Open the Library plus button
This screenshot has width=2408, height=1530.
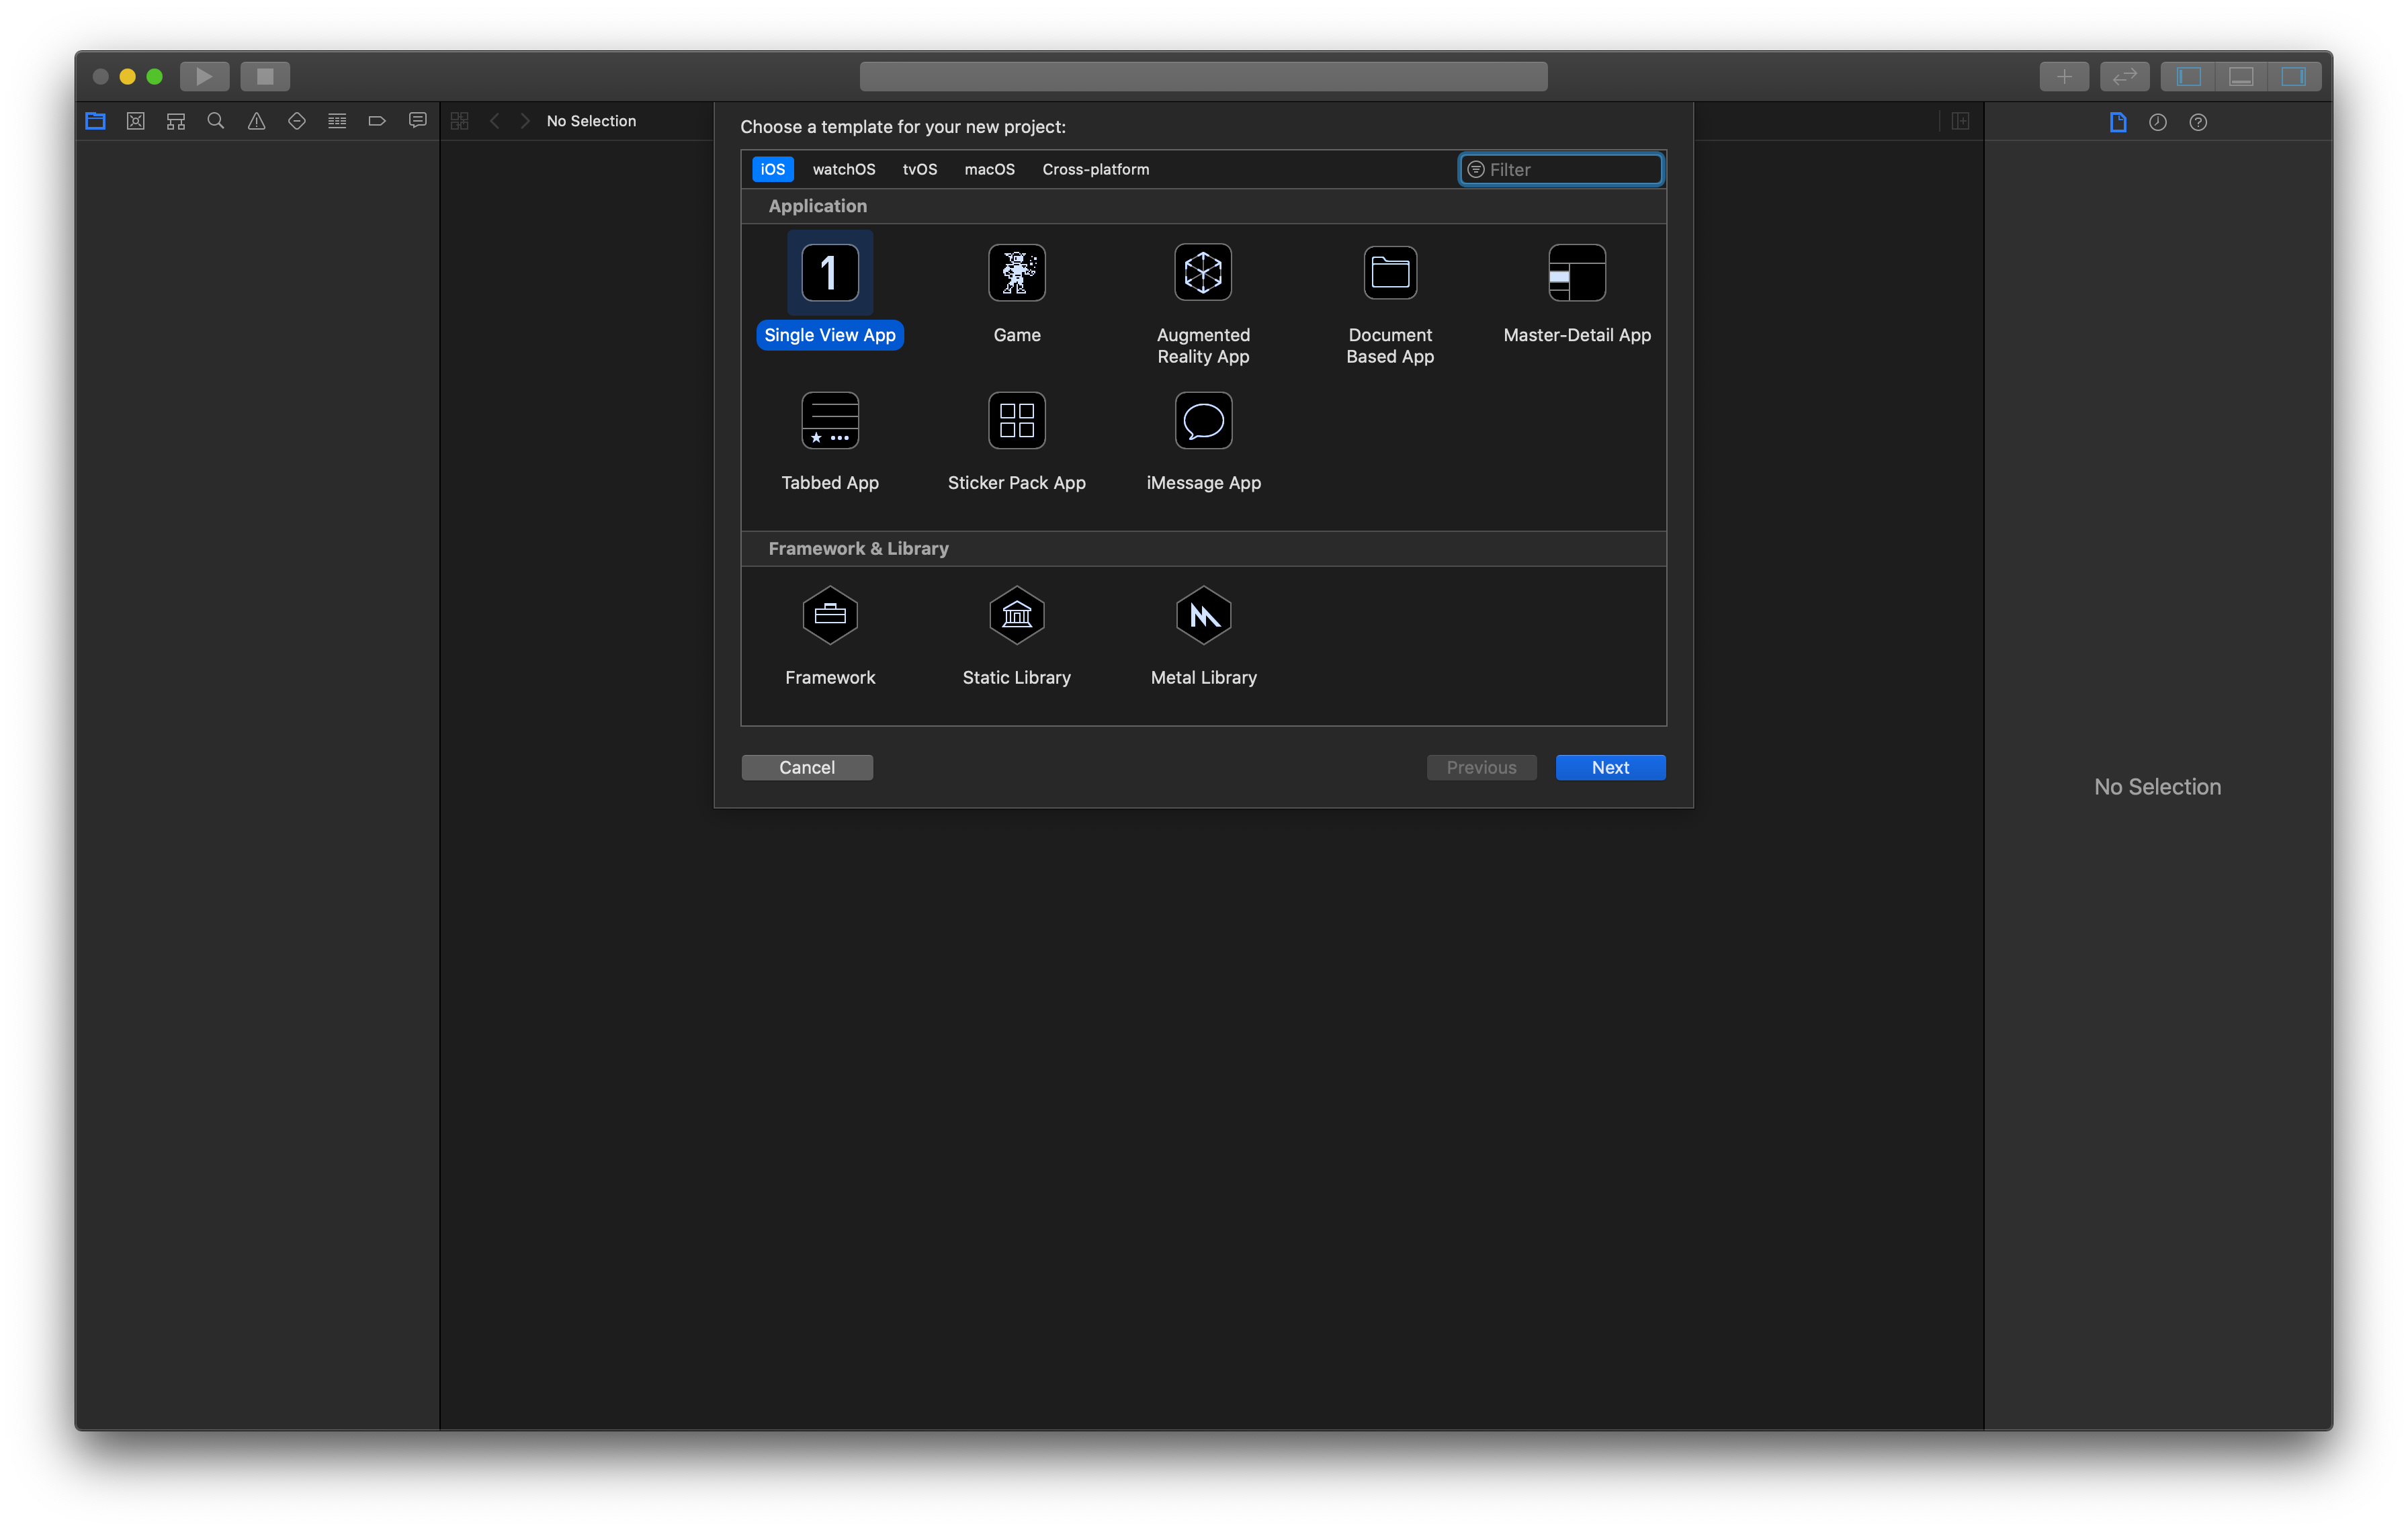pyautogui.click(x=2064, y=76)
